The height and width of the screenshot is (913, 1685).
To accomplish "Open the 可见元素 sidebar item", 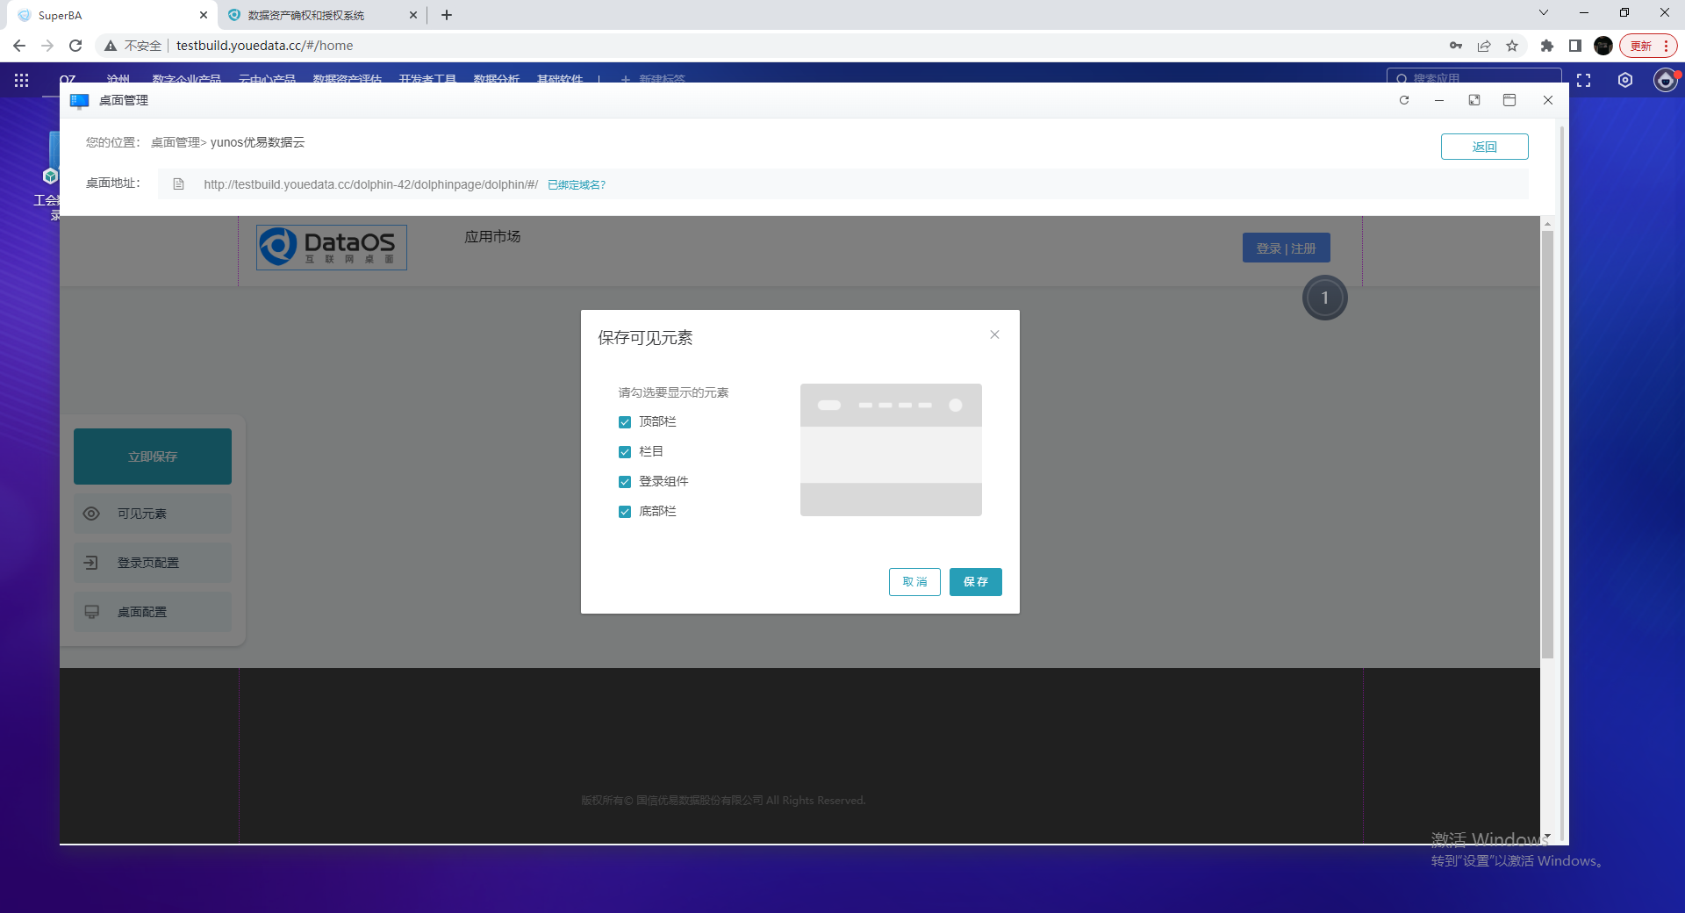I will click(x=153, y=514).
